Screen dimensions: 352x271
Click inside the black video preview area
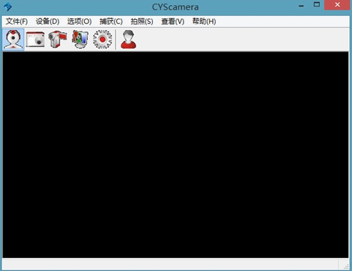tap(176, 154)
